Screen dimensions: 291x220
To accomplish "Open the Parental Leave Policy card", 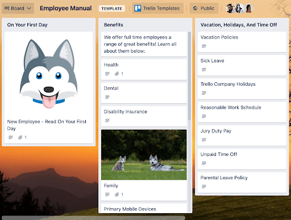I will pos(242,183).
